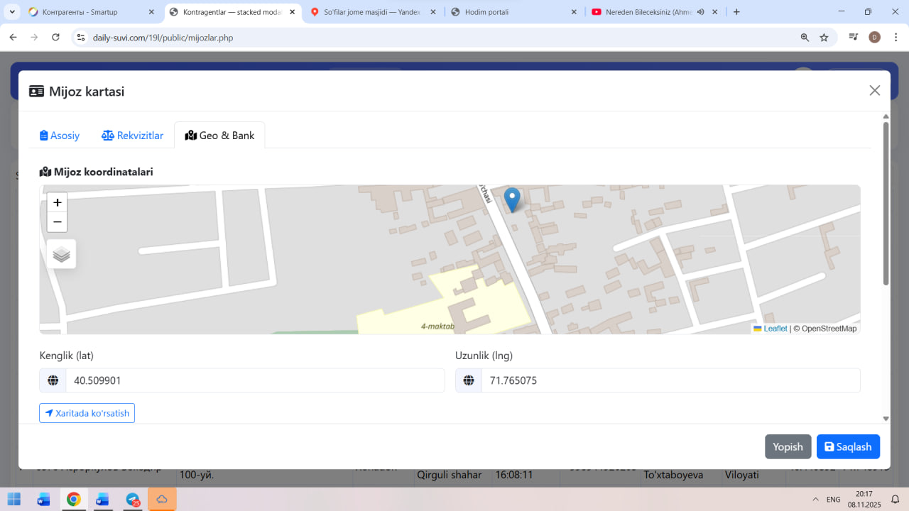The width and height of the screenshot is (909, 511).
Task: Click the Uzunlik (lng) input field
Action: pyautogui.click(x=670, y=380)
